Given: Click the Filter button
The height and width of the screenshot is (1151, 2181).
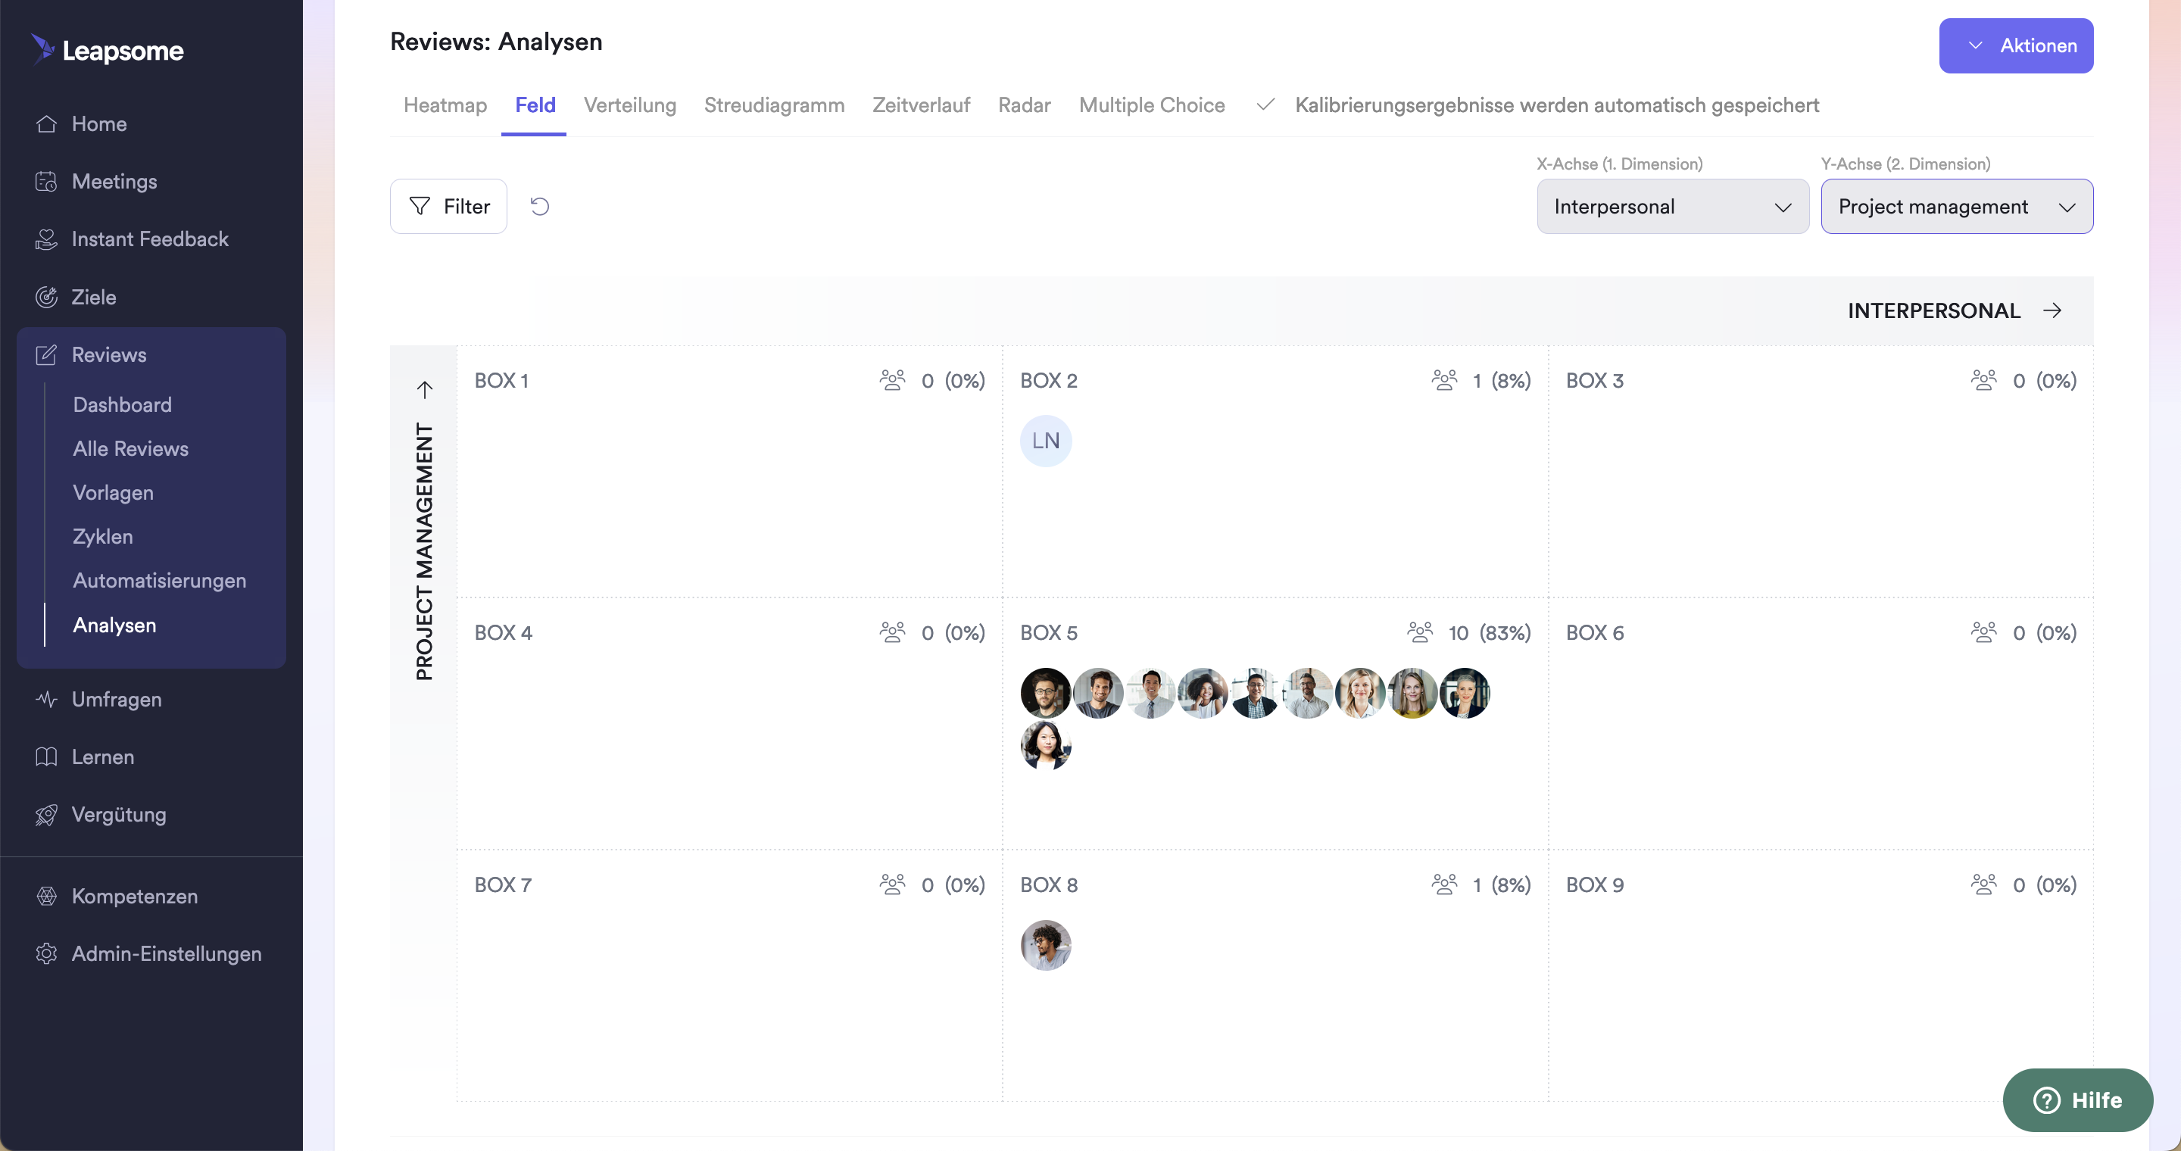Looking at the screenshot, I should 448,207.
